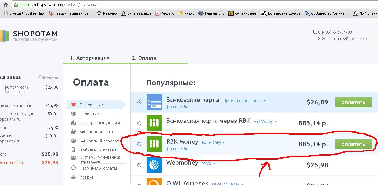
Task: Click the $26,89 price for Банковские карты
Action: (x=317, y=102)
